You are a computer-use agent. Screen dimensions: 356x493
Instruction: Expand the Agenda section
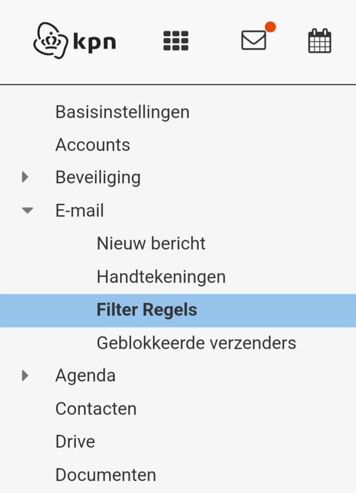coord(25,375)
